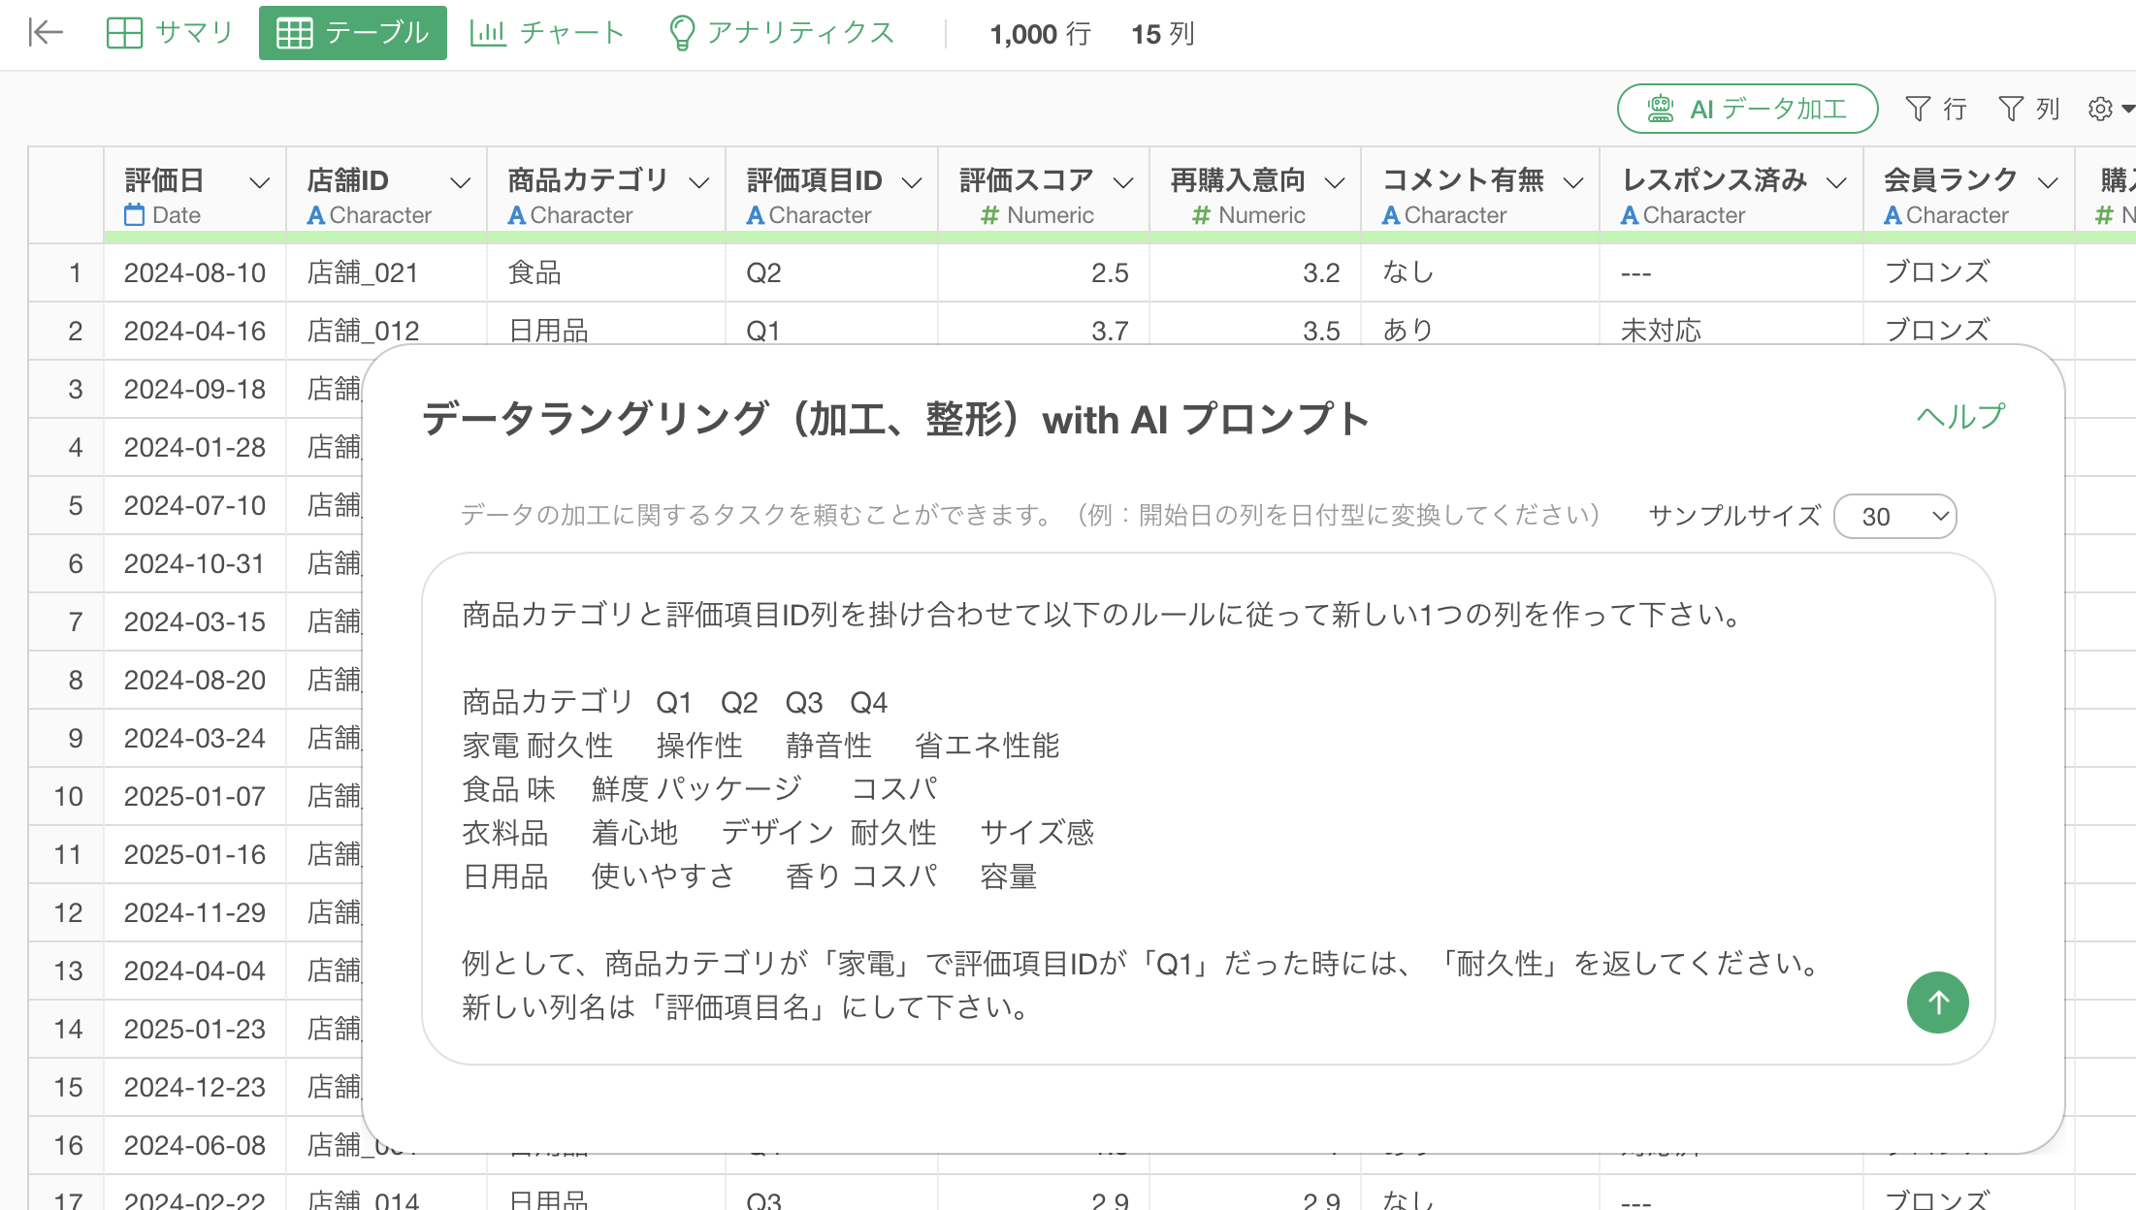
Task: Switch to the サマリ tab
Action: 170,33
